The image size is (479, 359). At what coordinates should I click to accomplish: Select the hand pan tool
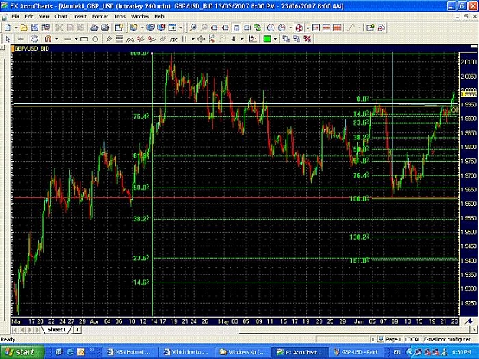point(34,39)
